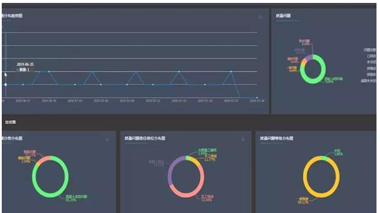The height and width of the screenshot is (213, 380).
Task: Click the 2019-06-25 tooltip date text
Action: pos(25,64)
